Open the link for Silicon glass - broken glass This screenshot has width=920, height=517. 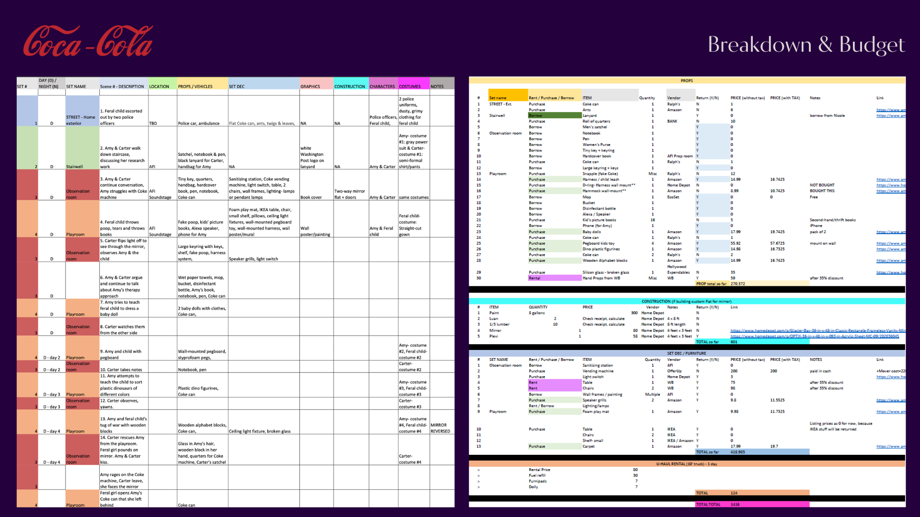[891, 272]
